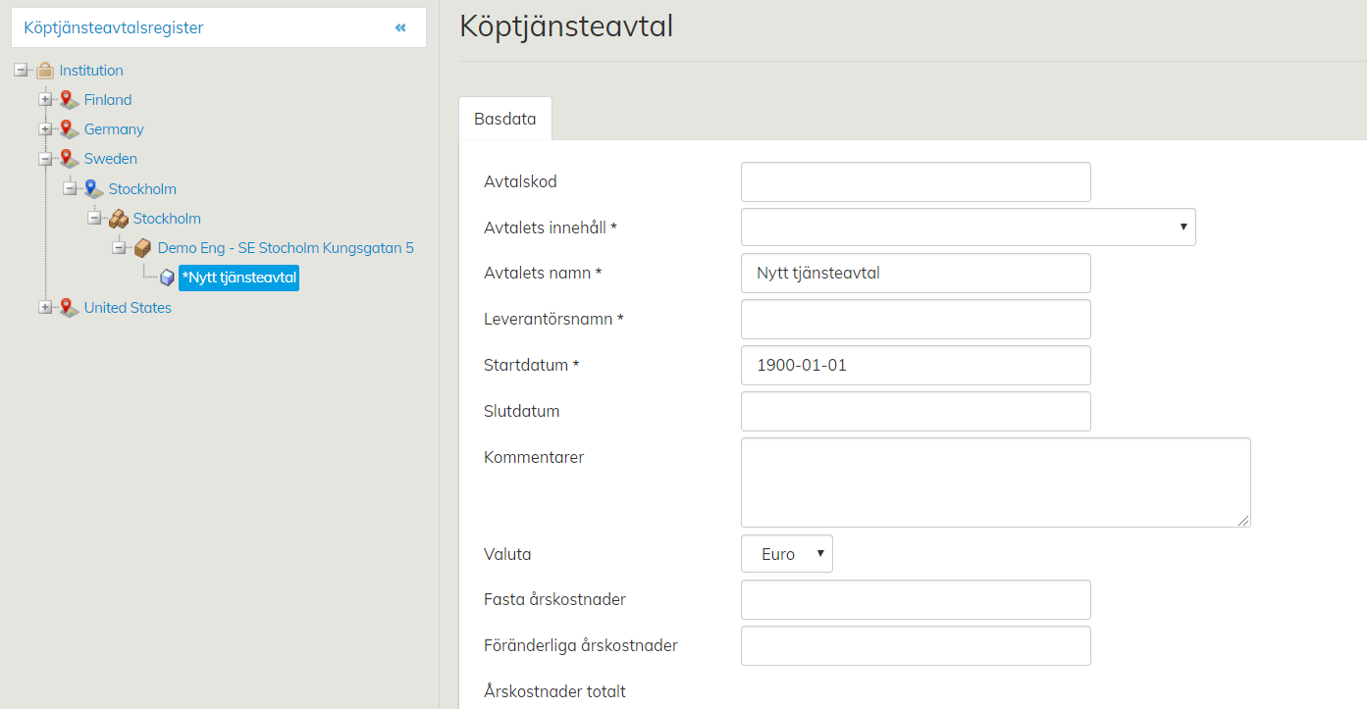The width and height of the screenshot is (1367, 709).
Task: Select the Basdata tab
Action: coord(504,119)
